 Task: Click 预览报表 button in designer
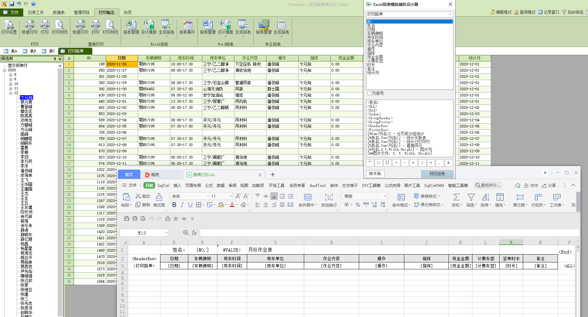pos(437,174)
